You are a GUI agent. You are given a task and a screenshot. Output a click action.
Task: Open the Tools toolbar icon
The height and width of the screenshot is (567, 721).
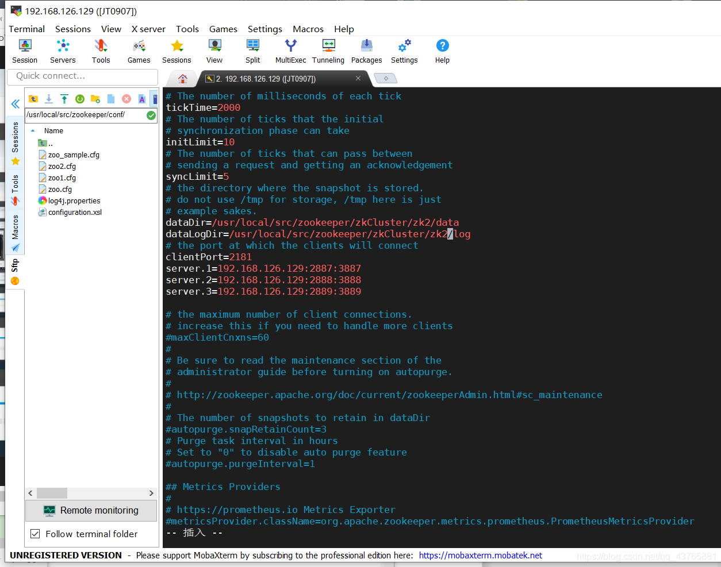[x=101, y=51]
